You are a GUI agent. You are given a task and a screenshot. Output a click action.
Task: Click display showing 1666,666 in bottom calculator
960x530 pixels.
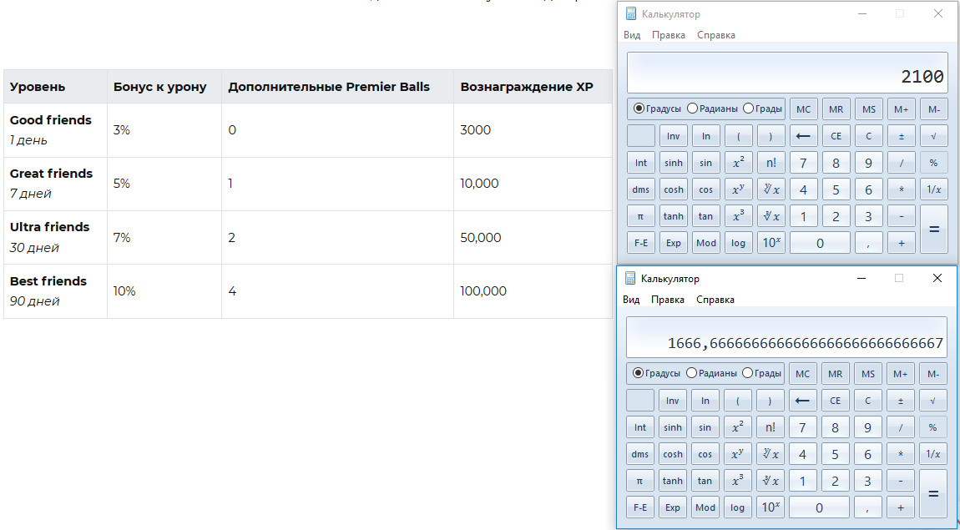point(786,337)
